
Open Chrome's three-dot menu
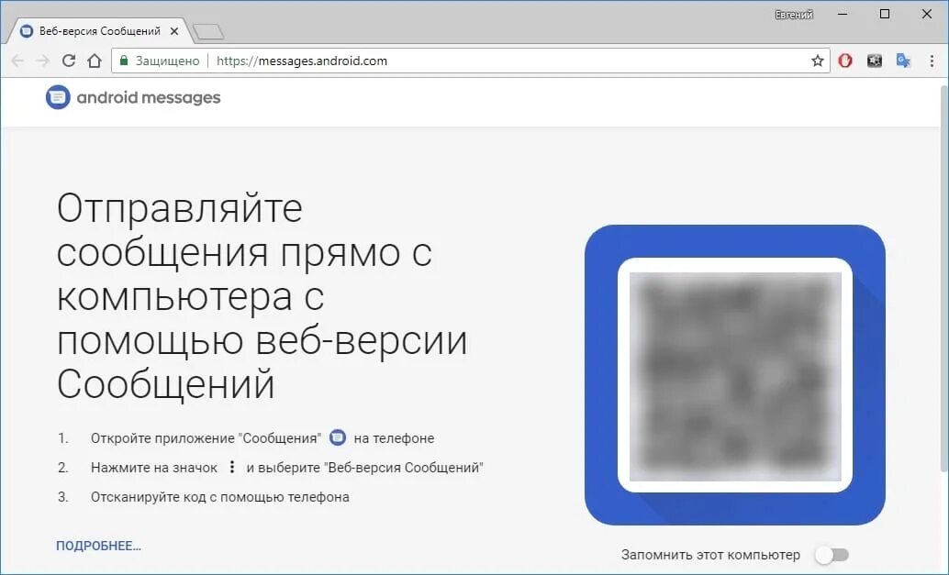[932, 61]
